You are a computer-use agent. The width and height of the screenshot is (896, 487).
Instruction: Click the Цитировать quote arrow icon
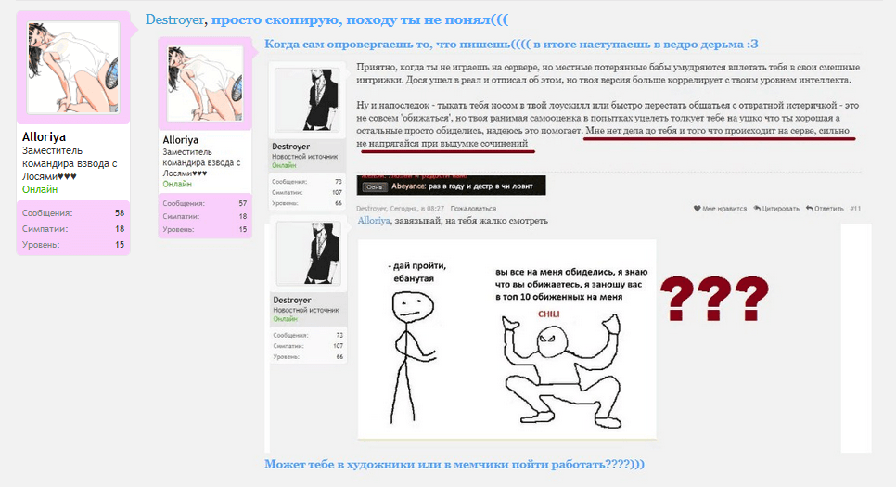(757, 209)
